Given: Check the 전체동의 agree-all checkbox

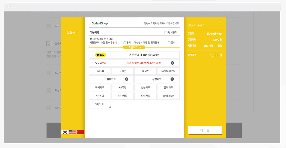Looking at the screenshot, I should pyautogui.click(x=166, y=32).
